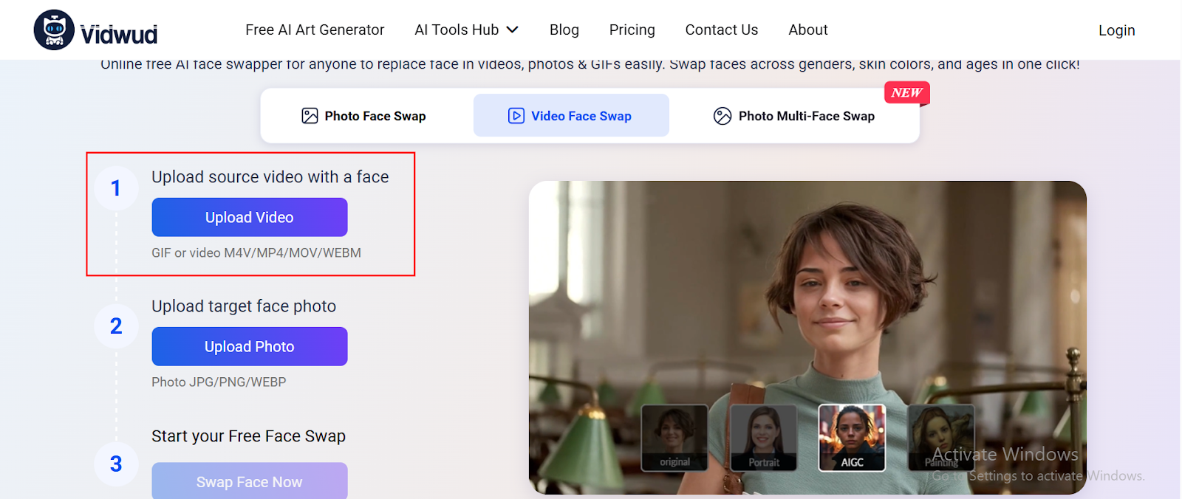Screen dimensions: 1182x499
Task: Go to the Blog page
Action: point(564,30)
